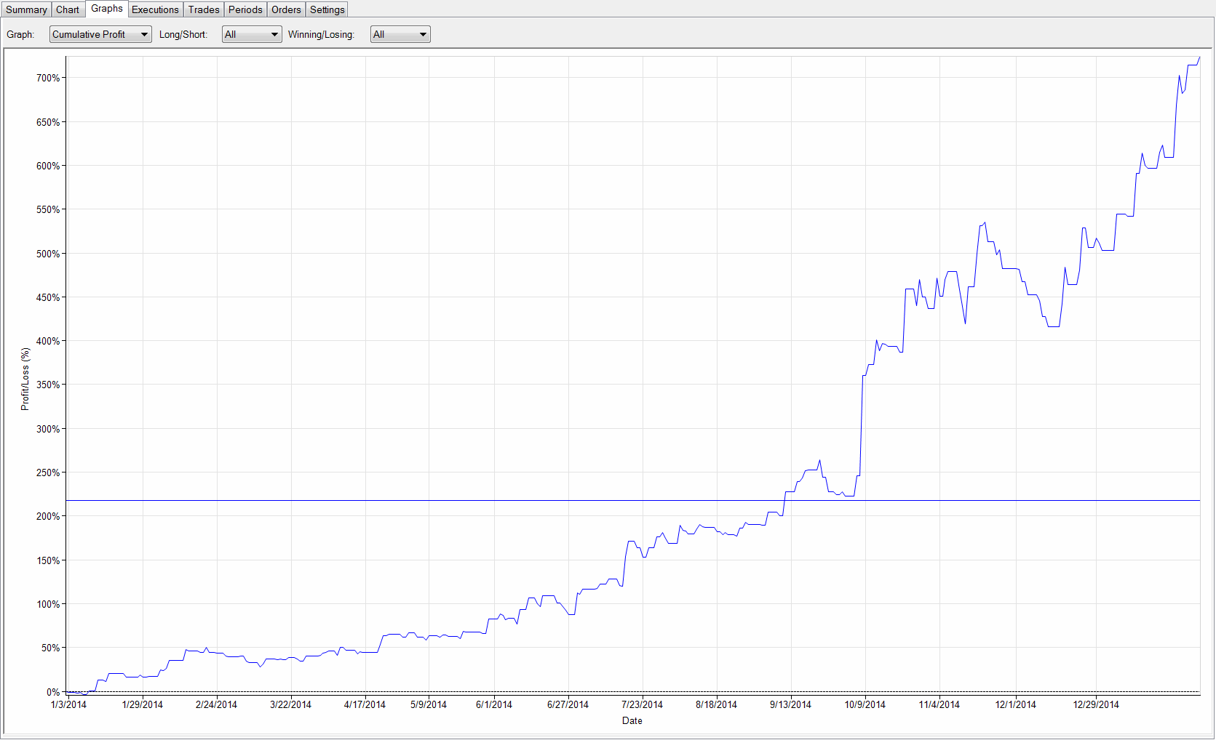Screen dimensions: 1216x740
Task: Click the Date axis title below the chart
Action: tap(632, 720)
